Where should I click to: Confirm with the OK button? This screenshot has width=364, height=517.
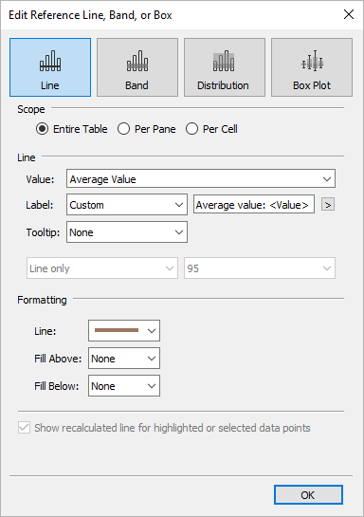[x=308, y=494]
